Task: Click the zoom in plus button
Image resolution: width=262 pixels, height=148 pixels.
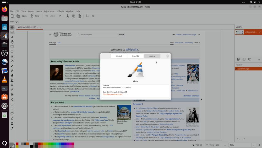Action: click(x=259, y=145)
